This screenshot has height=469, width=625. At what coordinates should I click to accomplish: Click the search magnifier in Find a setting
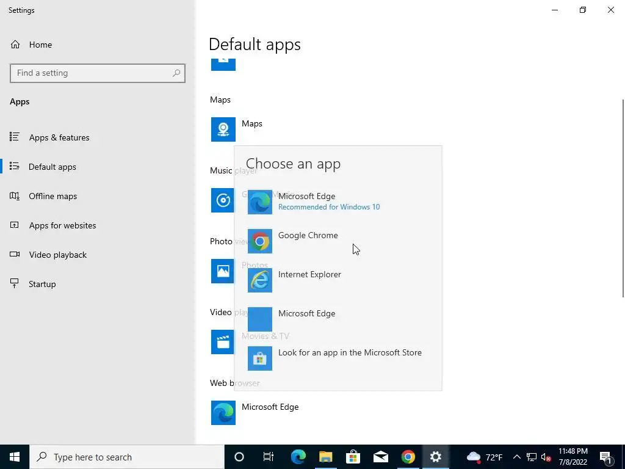[176, 73]
